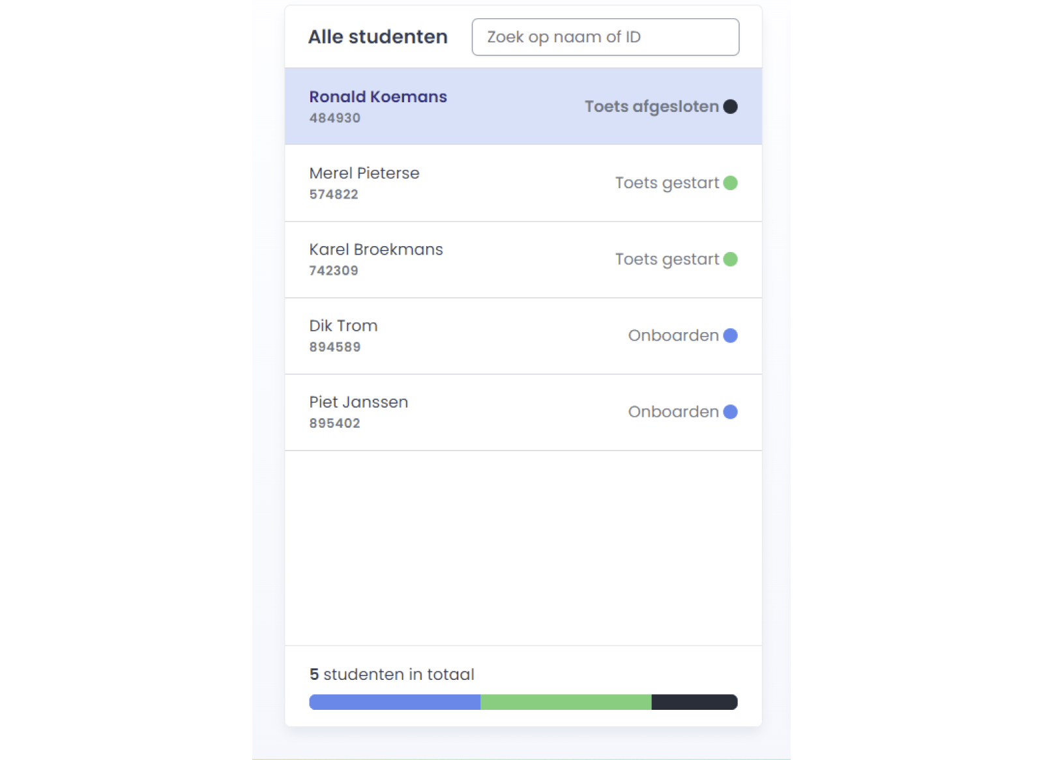The height and width of the screenshot is (760, 1043).
Task: Click the blue Onboarden dot for Dik Trom
Action: tap(730, 335)
